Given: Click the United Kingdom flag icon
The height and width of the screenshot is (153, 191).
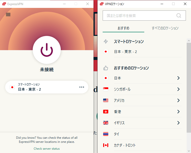Looking at the screenshot, I should 106,123.
